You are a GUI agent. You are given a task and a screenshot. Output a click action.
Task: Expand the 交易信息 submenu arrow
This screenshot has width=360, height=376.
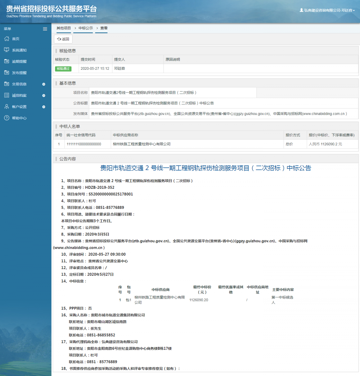[x=44, y=84]
